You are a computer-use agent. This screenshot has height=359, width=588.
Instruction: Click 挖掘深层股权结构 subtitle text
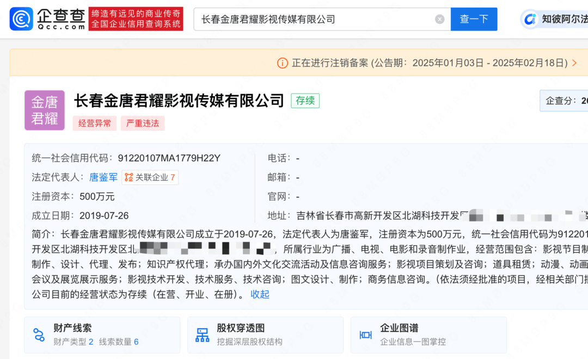[x=249, y=342]
